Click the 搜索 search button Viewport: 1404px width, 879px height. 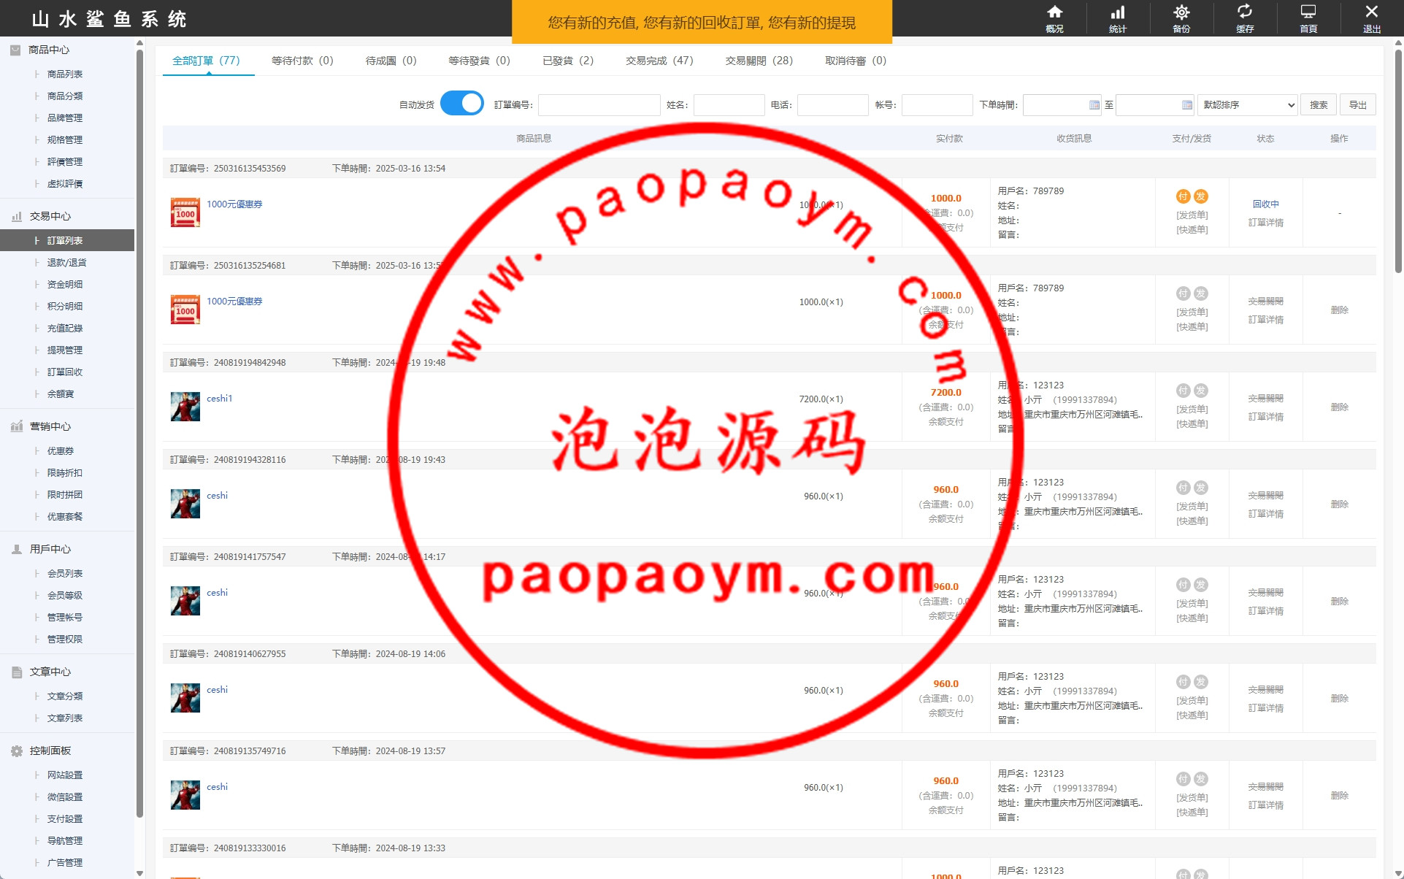click(1319, 105)
